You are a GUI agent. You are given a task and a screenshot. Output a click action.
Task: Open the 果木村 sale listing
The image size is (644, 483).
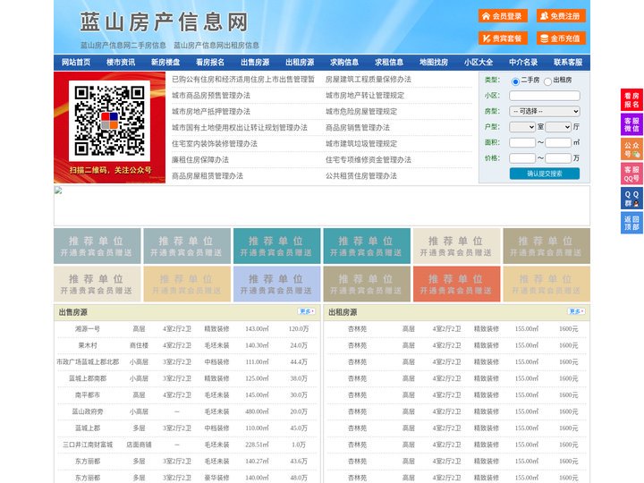click(88, 345)
